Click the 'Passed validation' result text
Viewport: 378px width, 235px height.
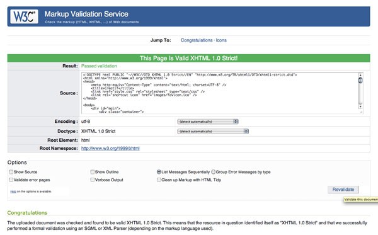click(99, 66)
